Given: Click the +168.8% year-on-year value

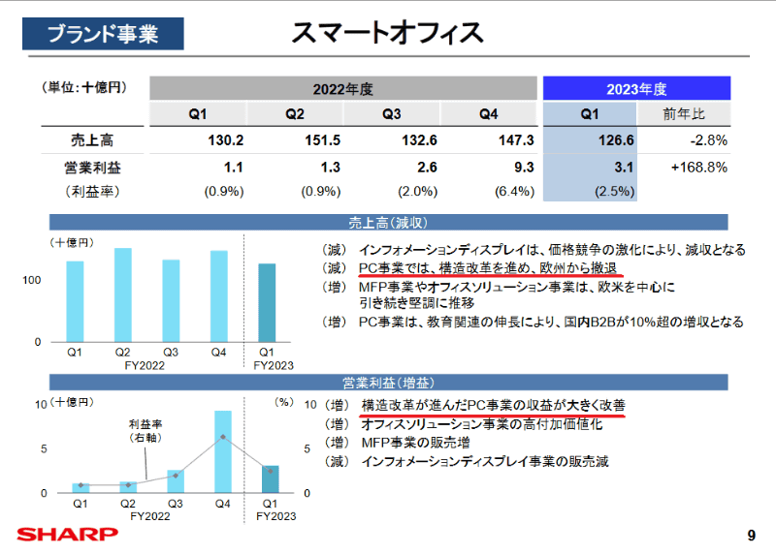Looking at the screenshot, I should (x=698, y=167).
